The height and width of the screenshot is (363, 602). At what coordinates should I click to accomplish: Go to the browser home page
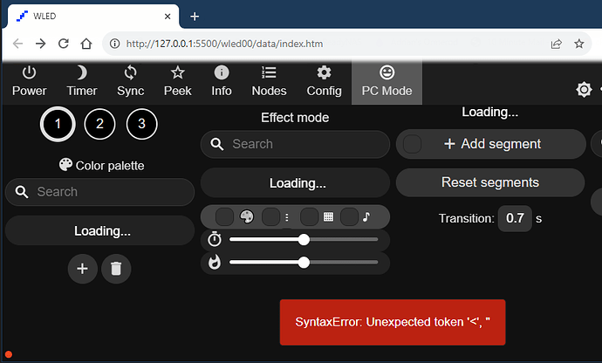pos(86,44)
